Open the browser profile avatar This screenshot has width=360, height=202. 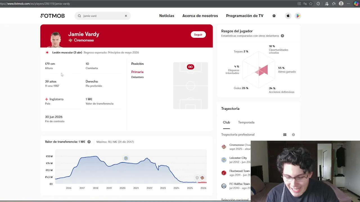pos(341,4)
